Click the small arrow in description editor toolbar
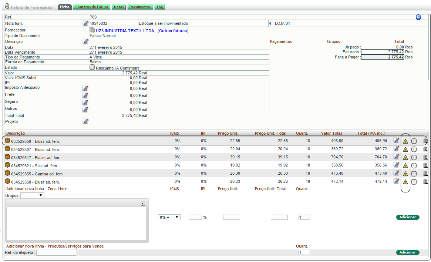Screen dimensions: 431x262 click(143, 204)
